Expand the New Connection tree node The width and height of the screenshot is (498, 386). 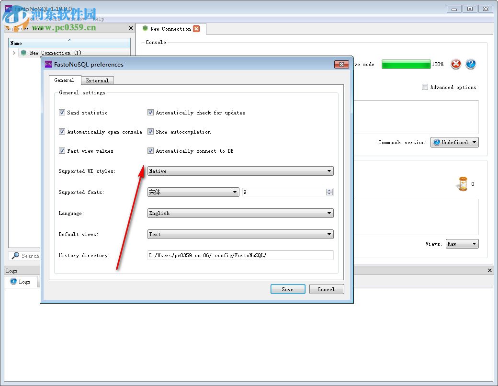point(14,53)
